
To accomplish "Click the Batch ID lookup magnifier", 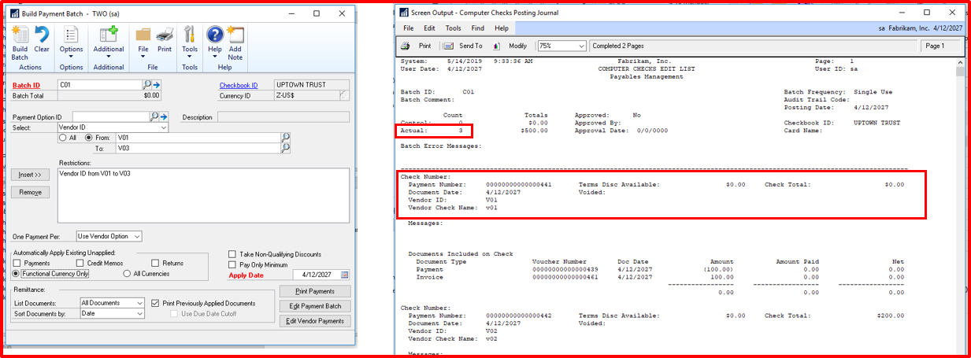I will (146, 84).
